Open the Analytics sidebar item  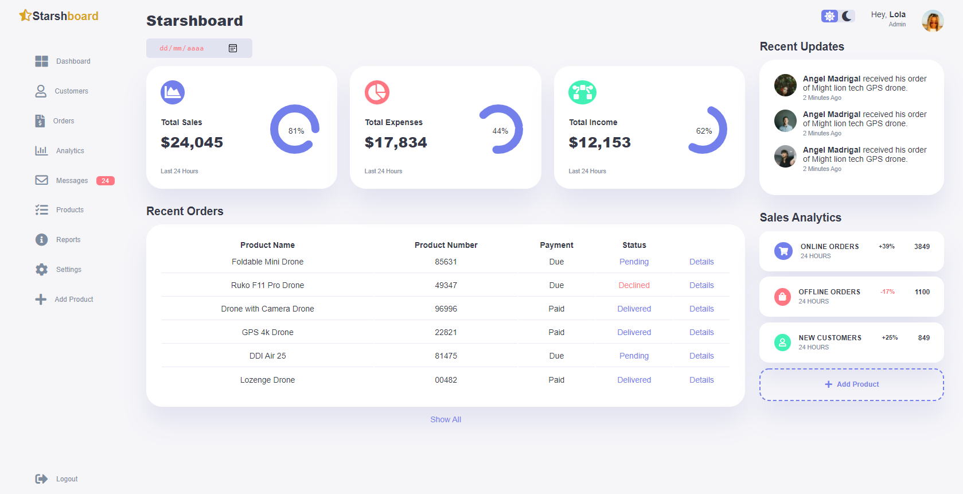70,151
